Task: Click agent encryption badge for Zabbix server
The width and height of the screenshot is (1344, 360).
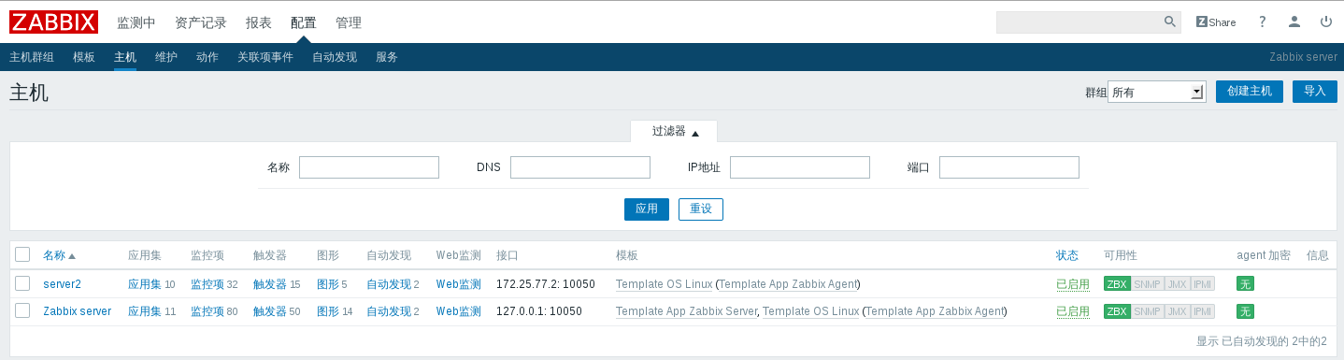Action: (x=1245, y=311)
